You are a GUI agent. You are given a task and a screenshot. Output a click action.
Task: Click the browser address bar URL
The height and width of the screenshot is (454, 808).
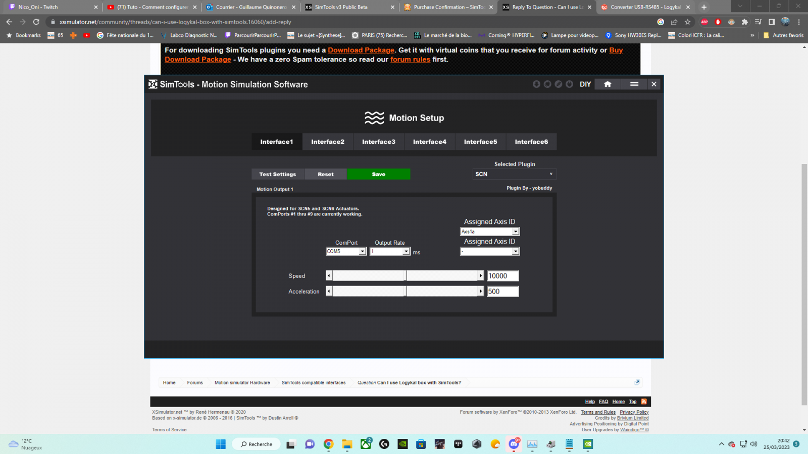(x=175, y=22)
